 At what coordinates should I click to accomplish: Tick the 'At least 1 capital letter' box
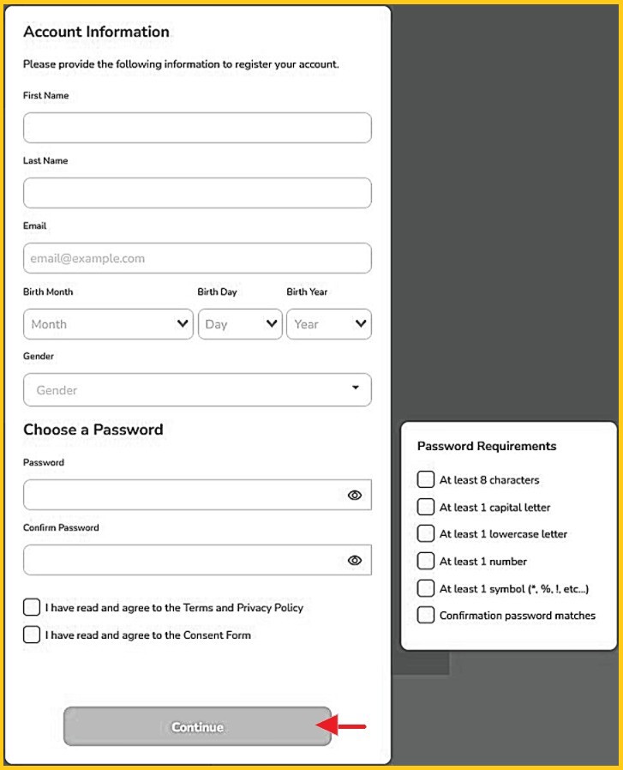426,507
